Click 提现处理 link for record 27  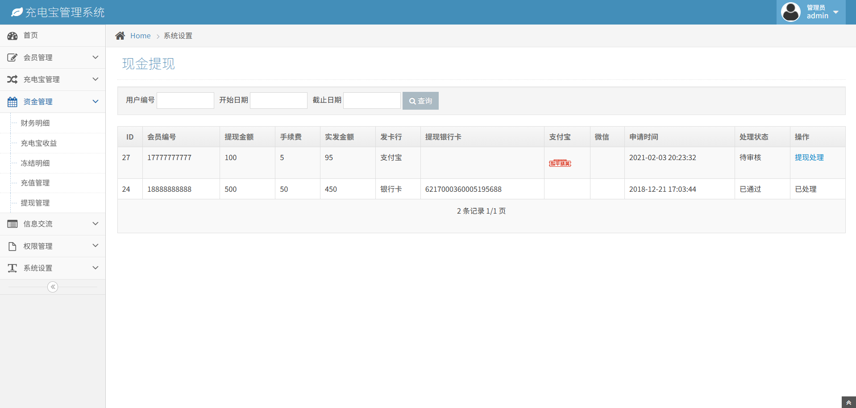(x=809, y=157)
